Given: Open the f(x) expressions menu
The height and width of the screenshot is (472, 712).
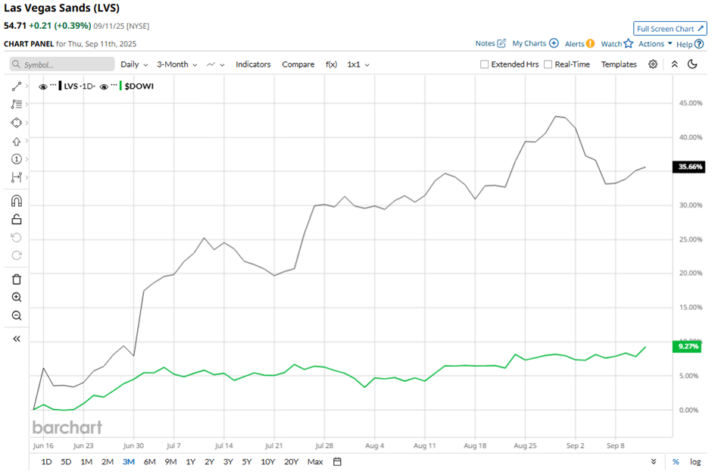Looking at the screenshot, I should 331,64.
